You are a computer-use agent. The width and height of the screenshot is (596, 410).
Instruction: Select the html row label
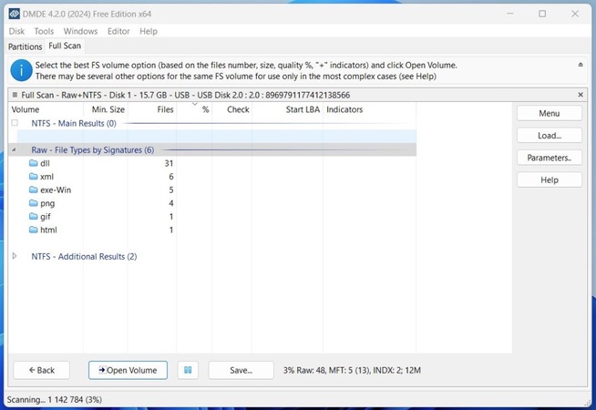tap(48, 230)
